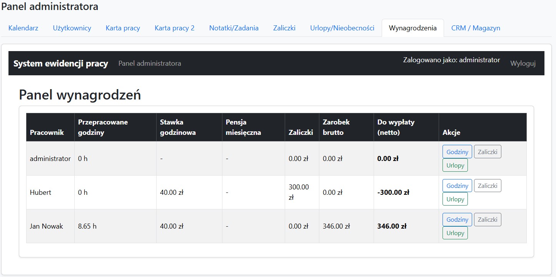Click Godziny button for administrator

[x=457, y=152]
